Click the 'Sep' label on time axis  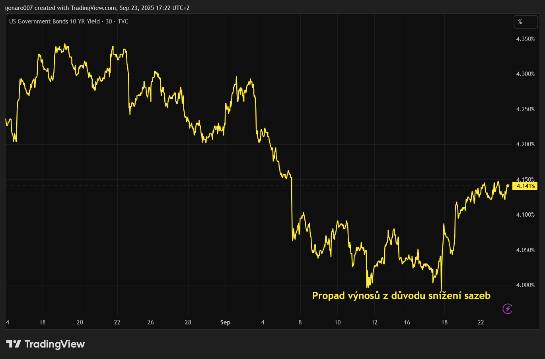click(x=225, y=322)
